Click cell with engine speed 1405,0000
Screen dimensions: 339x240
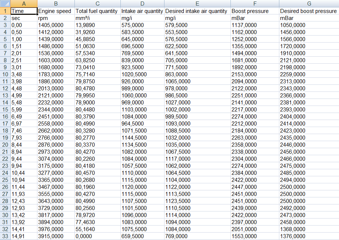[56, 25]
